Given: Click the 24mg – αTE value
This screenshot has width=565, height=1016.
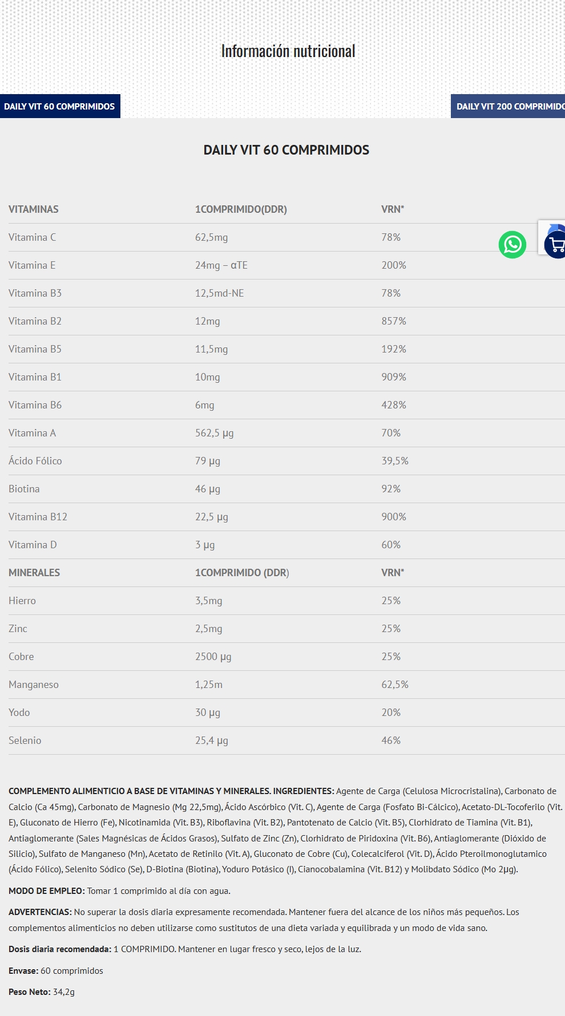Looking at the screenshot, I should (x=221, y=265).
